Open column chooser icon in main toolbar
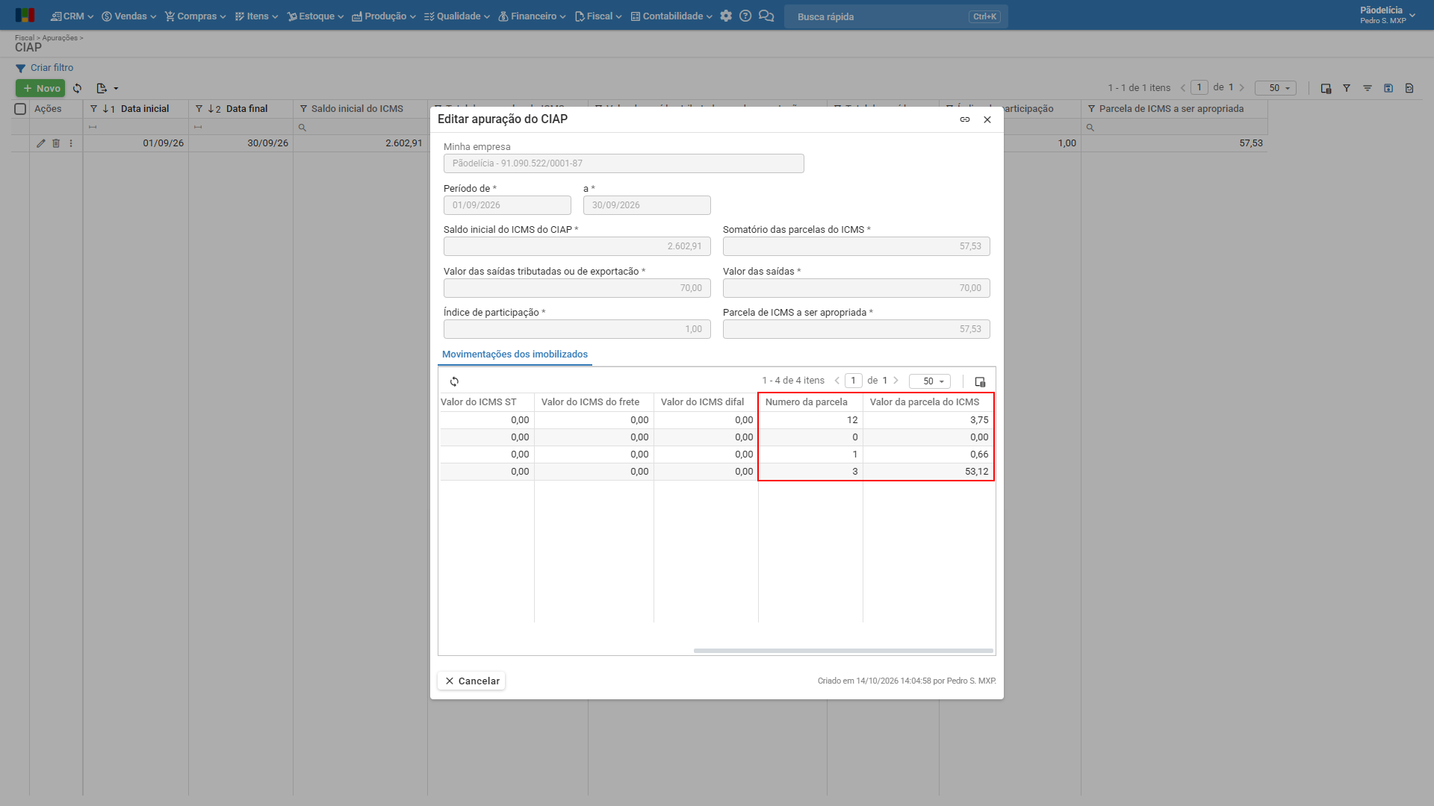Viewport: 1434px width, 806px height. (1326, 88)
